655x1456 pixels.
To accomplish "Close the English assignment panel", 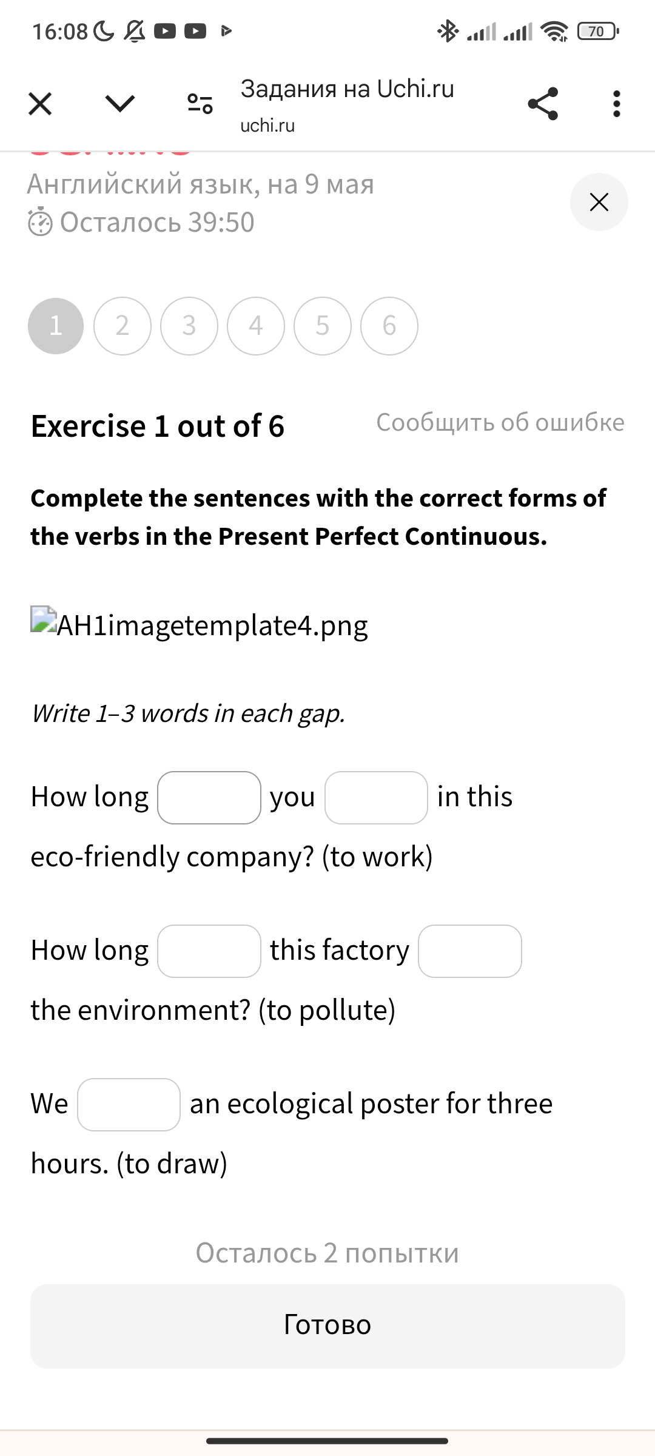I will pos(599,202).
